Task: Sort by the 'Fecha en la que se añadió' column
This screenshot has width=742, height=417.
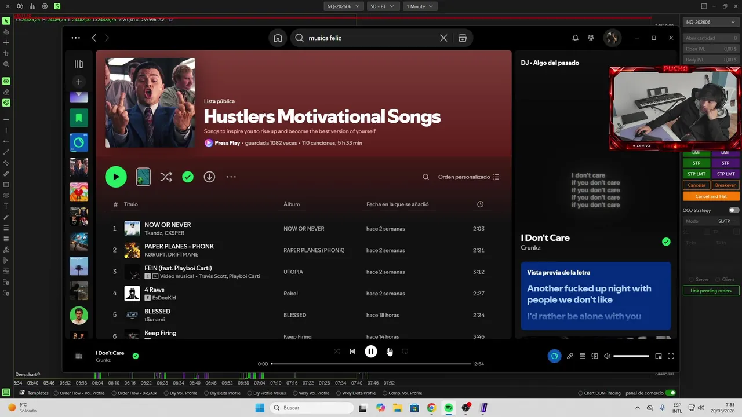Action: (398, 204)
